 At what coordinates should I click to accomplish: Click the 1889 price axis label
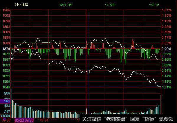[x=6, y=32]
